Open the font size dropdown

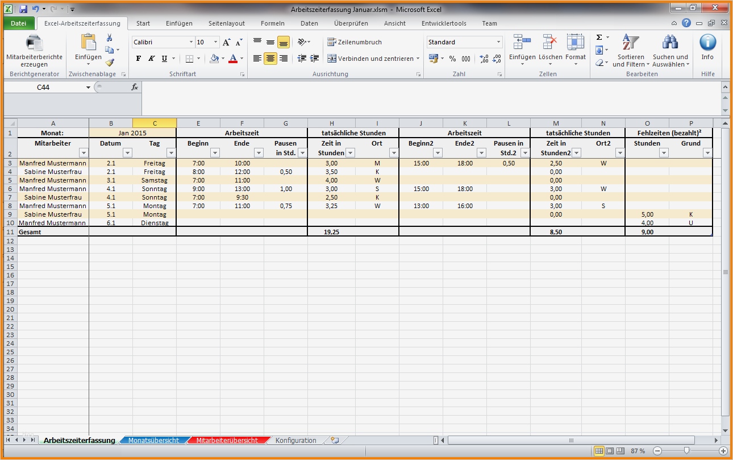tap(216, 42)
